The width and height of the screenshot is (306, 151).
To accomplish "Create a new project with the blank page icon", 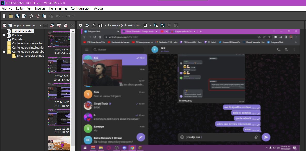I will click(4, 16).
